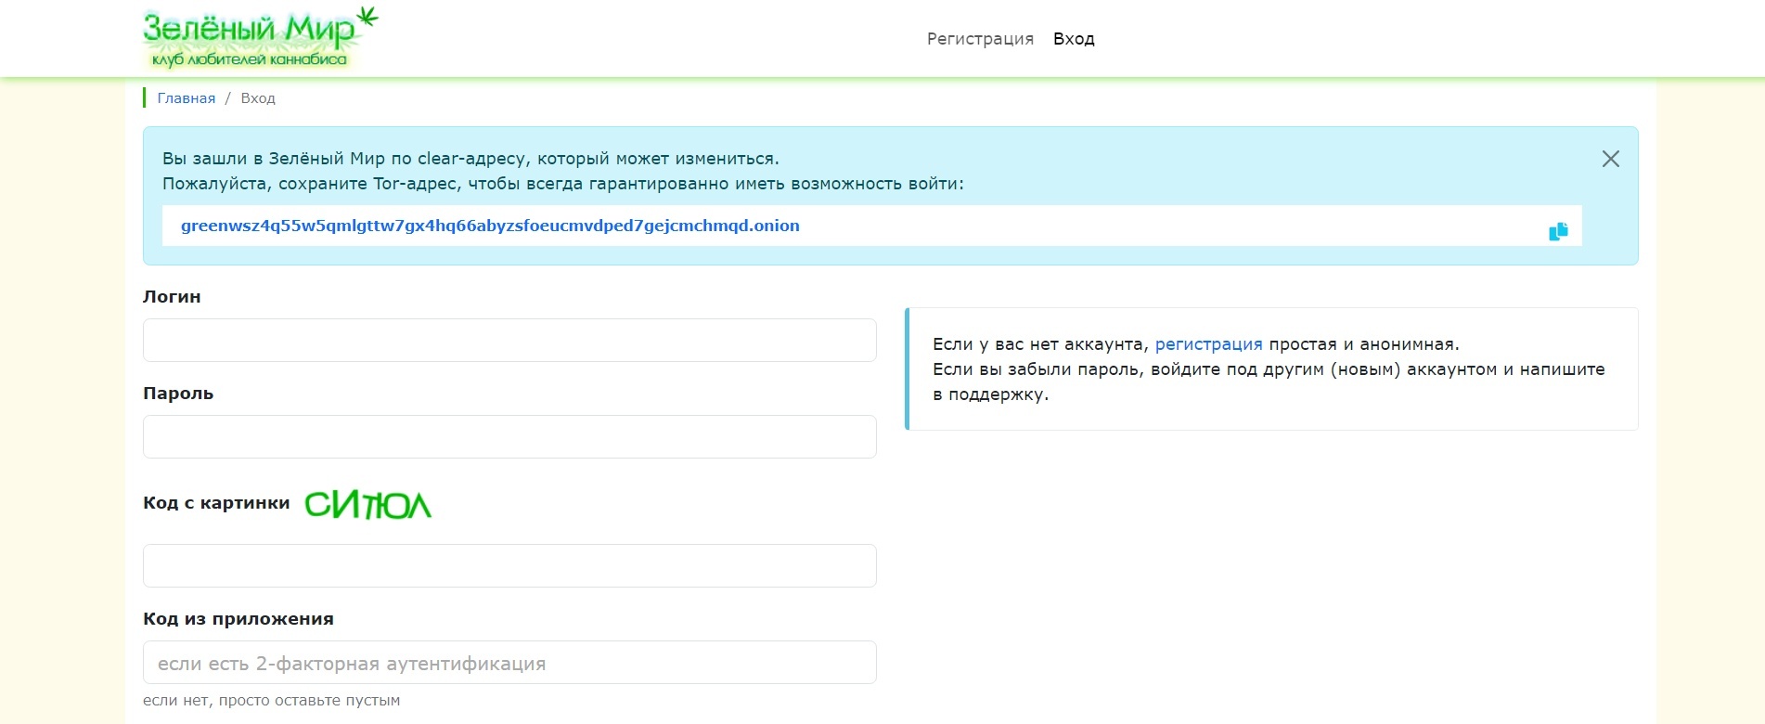Viewport: 1765px width, 724px height.
Task: Click the captcha code input field
Action: (509, 566)
